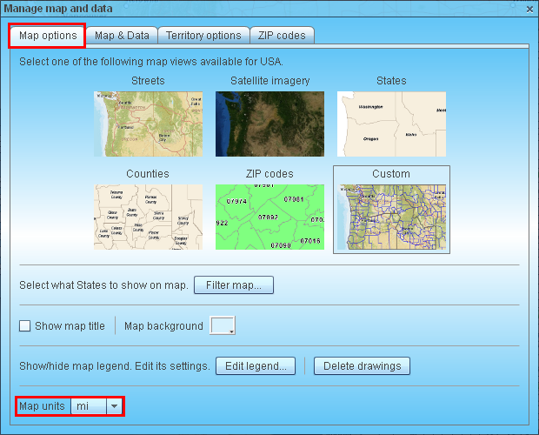
Task: Close the Manage map and data dialog
Action: pos(529,10)
